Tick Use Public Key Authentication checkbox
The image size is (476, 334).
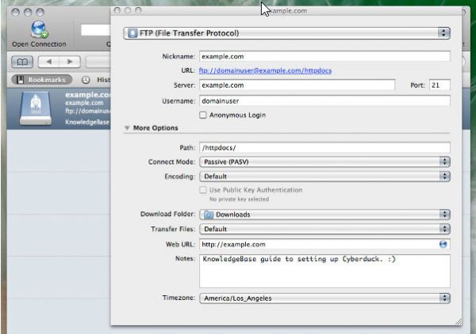click(x=203, y=190)
